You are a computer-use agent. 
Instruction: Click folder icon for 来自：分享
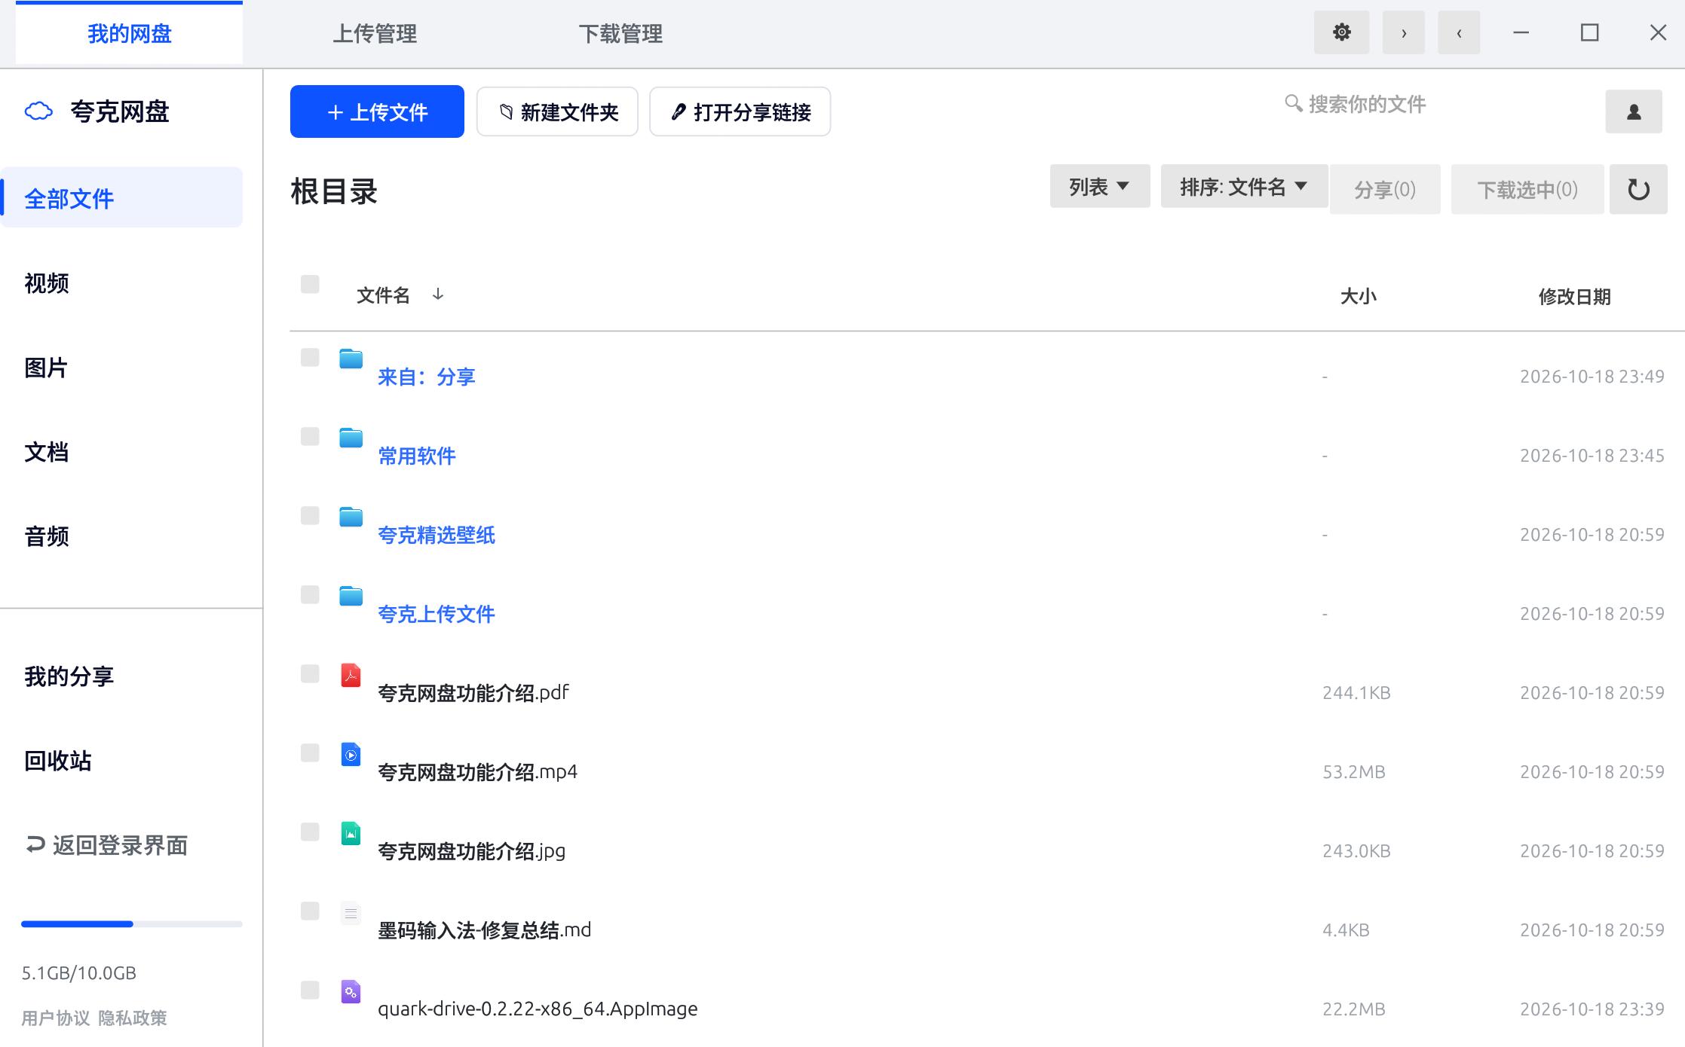[351, 359]
